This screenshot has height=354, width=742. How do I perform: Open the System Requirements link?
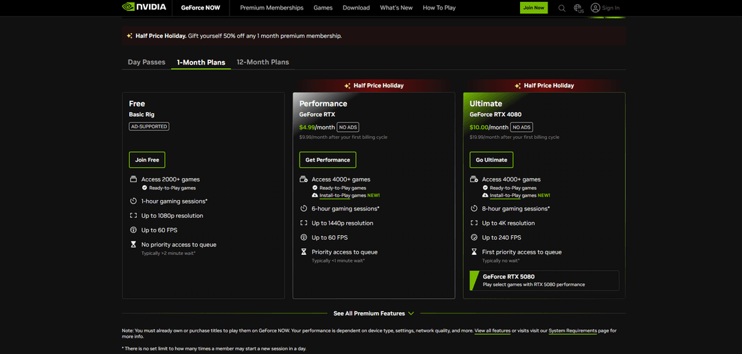click(572, 331)
